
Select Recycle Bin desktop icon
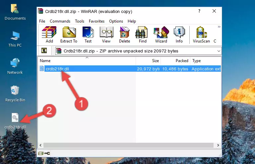[15, 94]
